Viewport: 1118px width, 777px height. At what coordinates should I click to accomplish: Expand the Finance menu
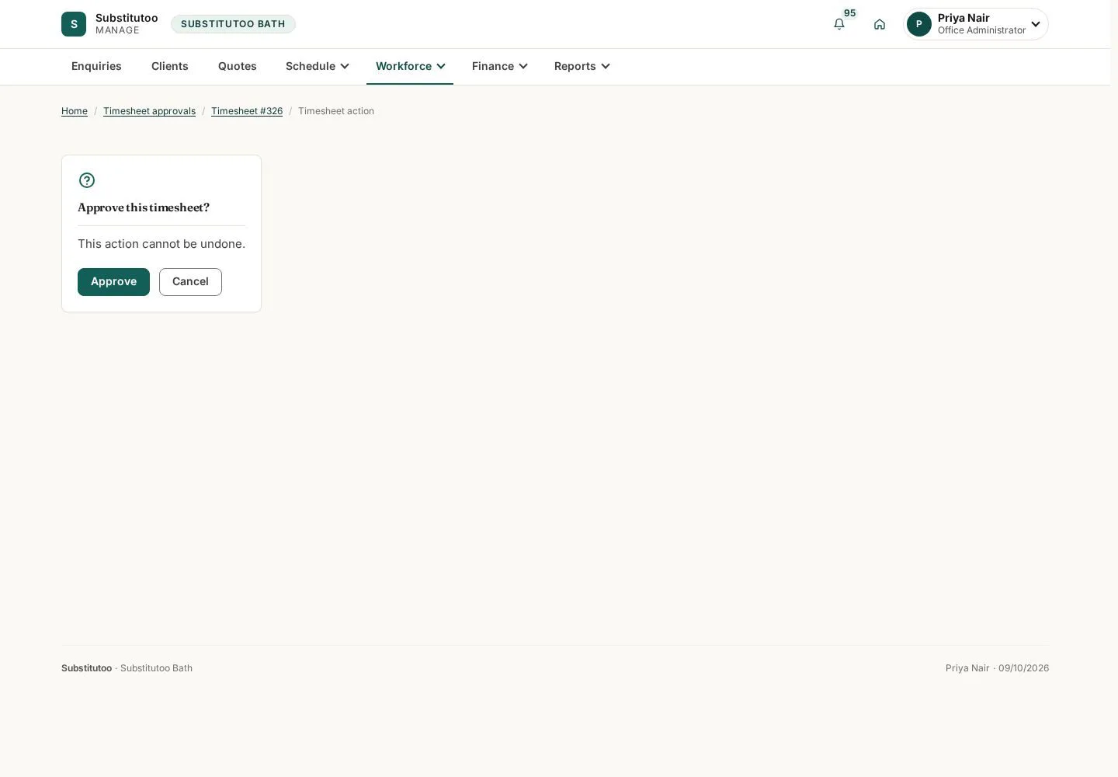(x=500, y=66)
